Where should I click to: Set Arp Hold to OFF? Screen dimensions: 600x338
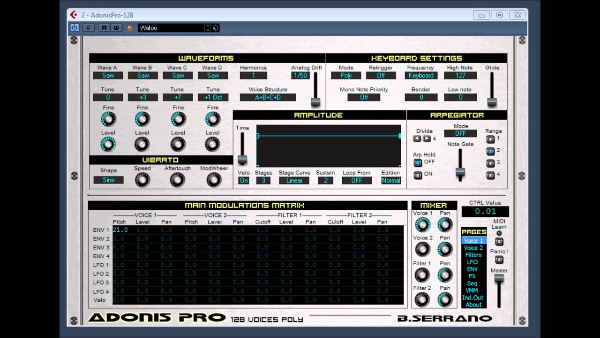[x=418, y=162]
